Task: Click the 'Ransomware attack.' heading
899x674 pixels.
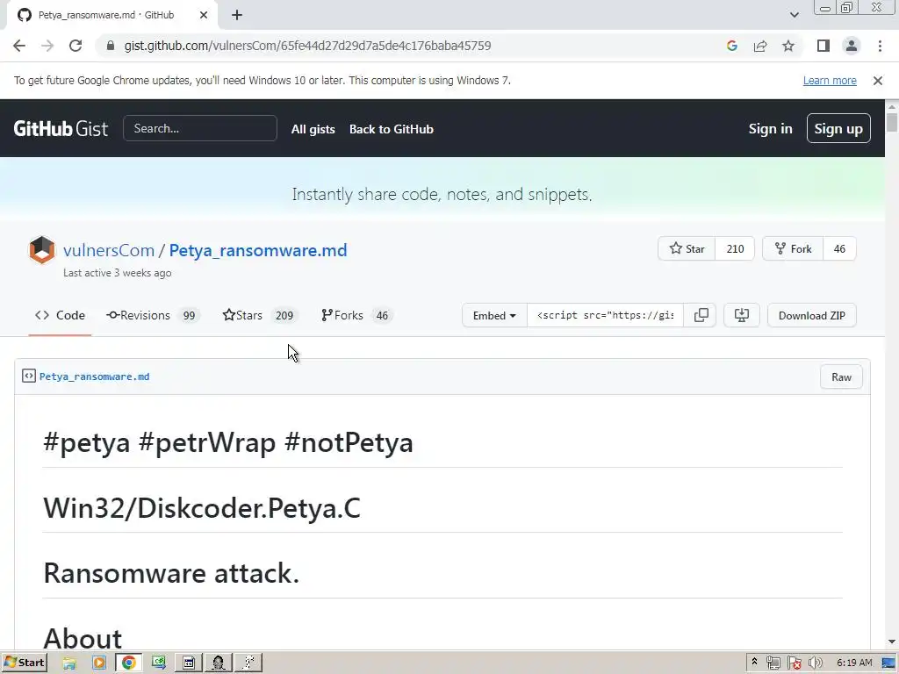Action: (171, 573)
